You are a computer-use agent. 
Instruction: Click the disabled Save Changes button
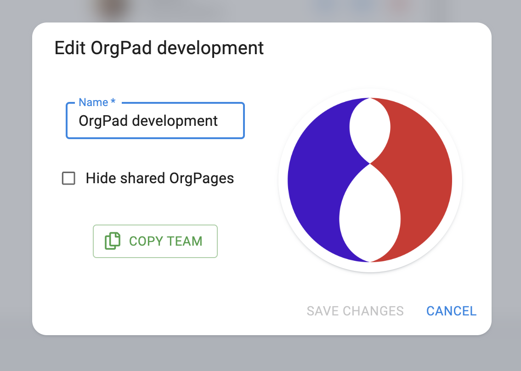coord(355,311)
